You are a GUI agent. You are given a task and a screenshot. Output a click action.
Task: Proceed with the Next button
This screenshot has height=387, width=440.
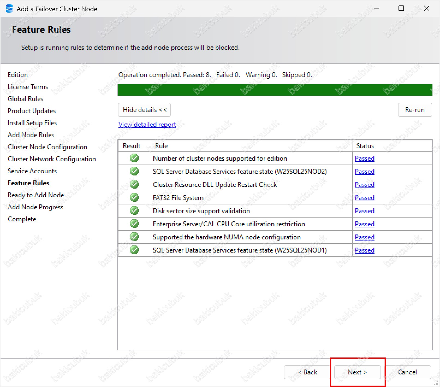click(357, 372)
